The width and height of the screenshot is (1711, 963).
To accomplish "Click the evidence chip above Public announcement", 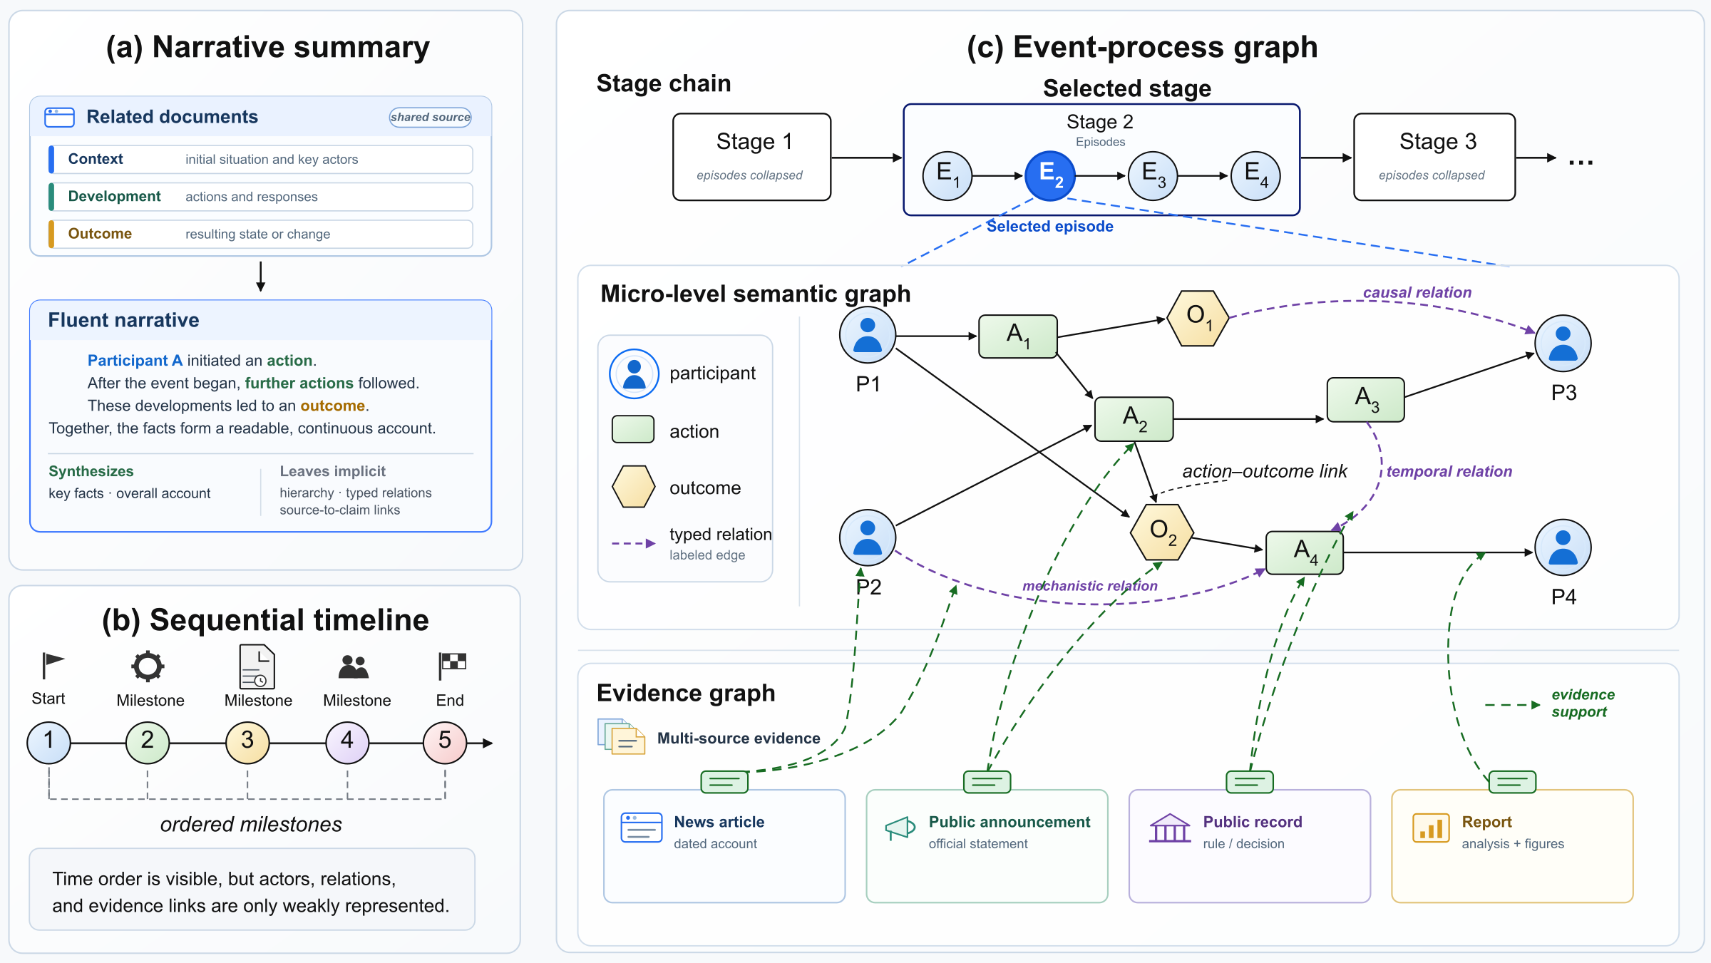I will [x=987, y=782].
